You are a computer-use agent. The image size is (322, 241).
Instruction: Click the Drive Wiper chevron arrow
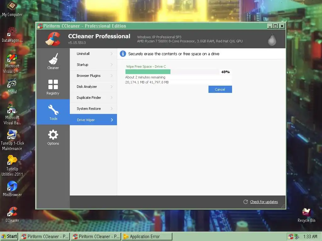pos(112,120)
